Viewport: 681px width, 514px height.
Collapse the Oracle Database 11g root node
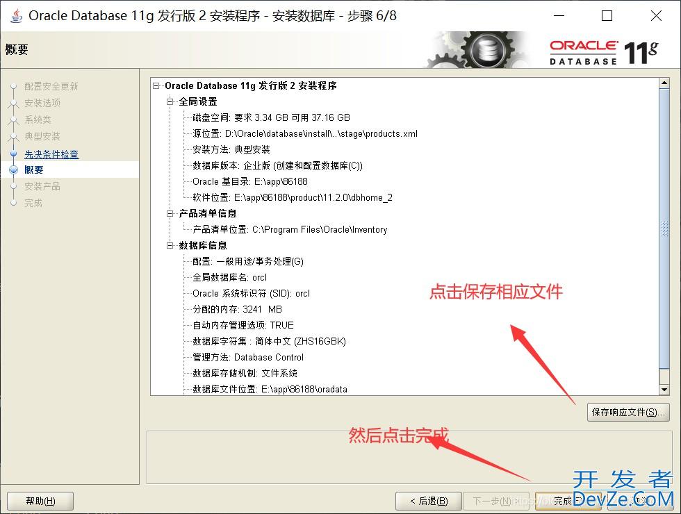pos(156,86)
